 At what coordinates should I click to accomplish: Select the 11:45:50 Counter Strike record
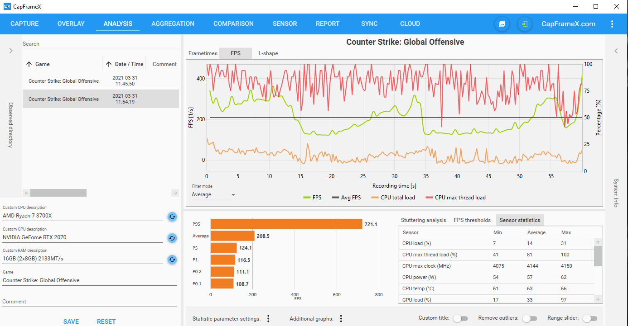(101, 81)
